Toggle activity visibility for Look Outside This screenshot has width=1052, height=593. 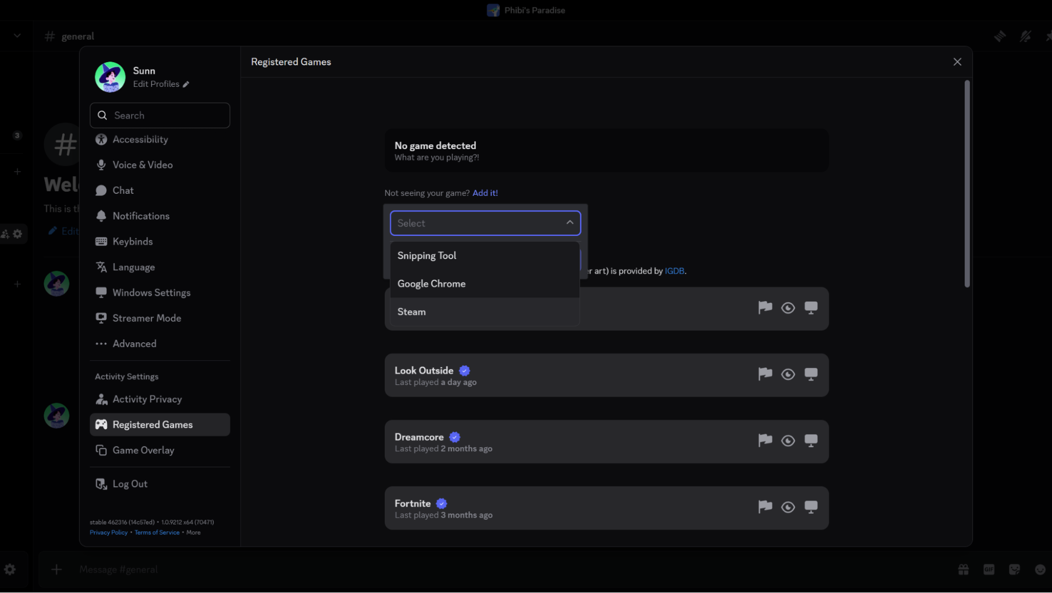click(x=788, y=374)
